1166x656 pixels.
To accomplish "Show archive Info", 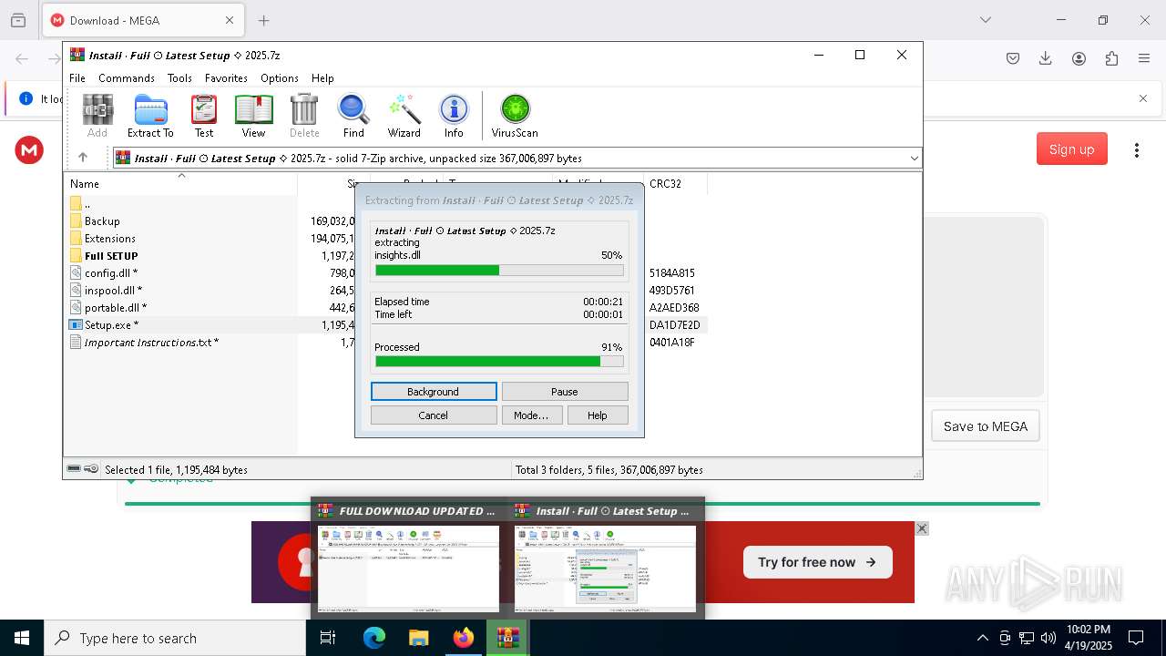I will pos(454,117).
